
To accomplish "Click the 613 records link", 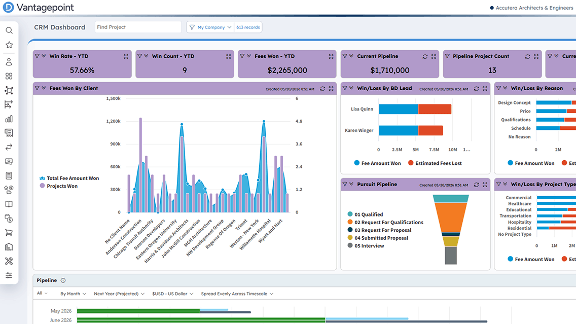I will (x=248, y=27).
